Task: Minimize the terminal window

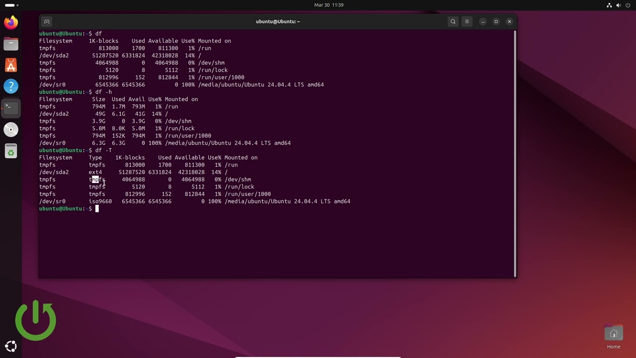Action: (482, 21)
